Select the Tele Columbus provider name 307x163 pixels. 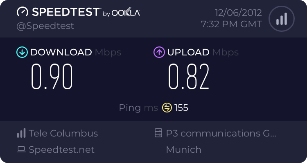point(63,133)
